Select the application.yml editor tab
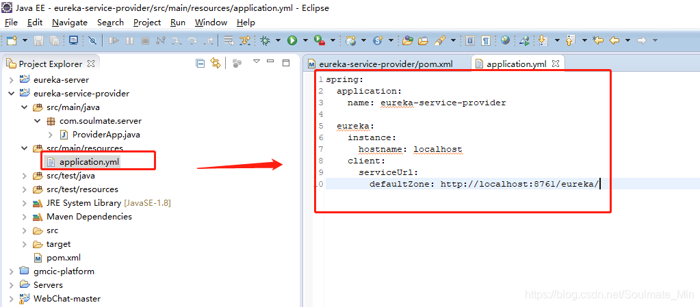 [x=517, y=64]
